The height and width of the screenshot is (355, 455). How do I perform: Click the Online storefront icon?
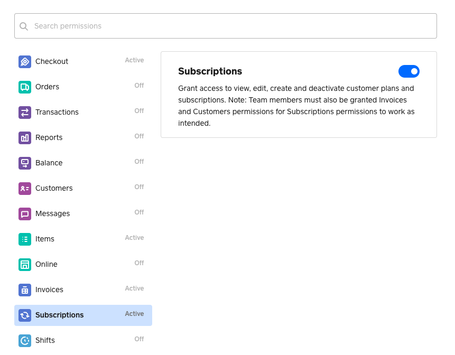pos(25,265)
